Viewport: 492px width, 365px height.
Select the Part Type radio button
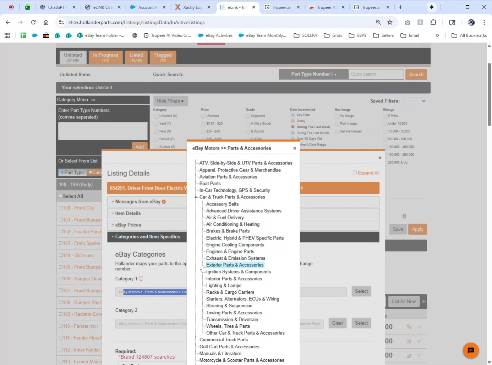tap(62, 172)
